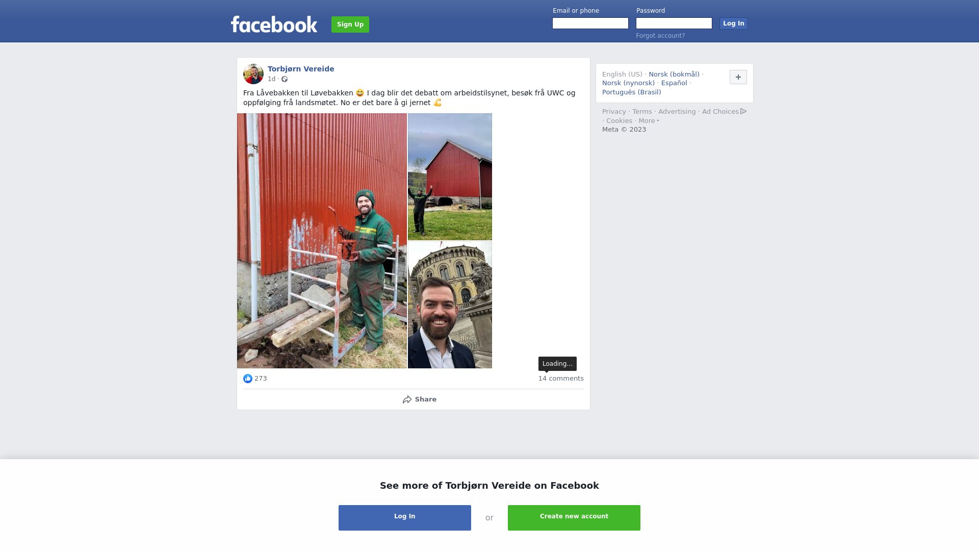Click Forgot account? link
Screen dimensions: 979x551
pos(660,36)
